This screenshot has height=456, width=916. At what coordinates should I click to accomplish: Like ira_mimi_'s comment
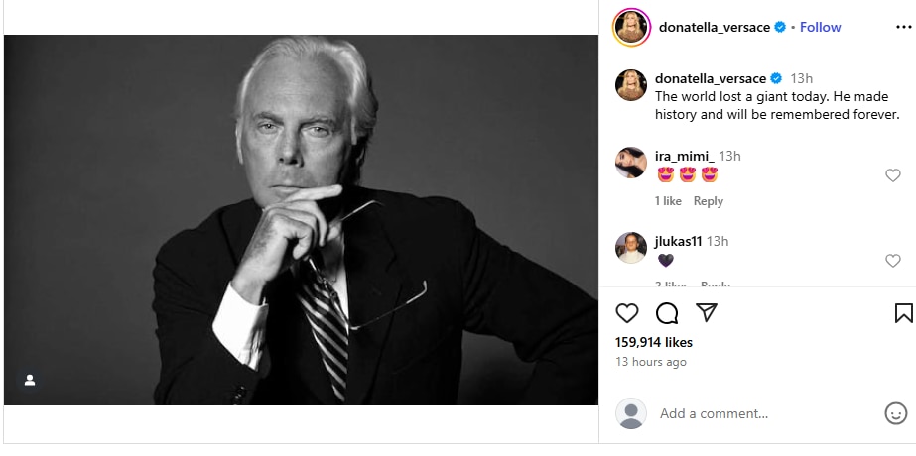point(892,175)
